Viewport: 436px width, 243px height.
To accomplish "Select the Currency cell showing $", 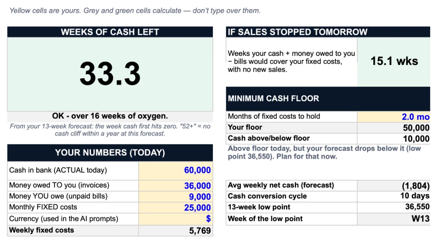I will pos(176,219).
